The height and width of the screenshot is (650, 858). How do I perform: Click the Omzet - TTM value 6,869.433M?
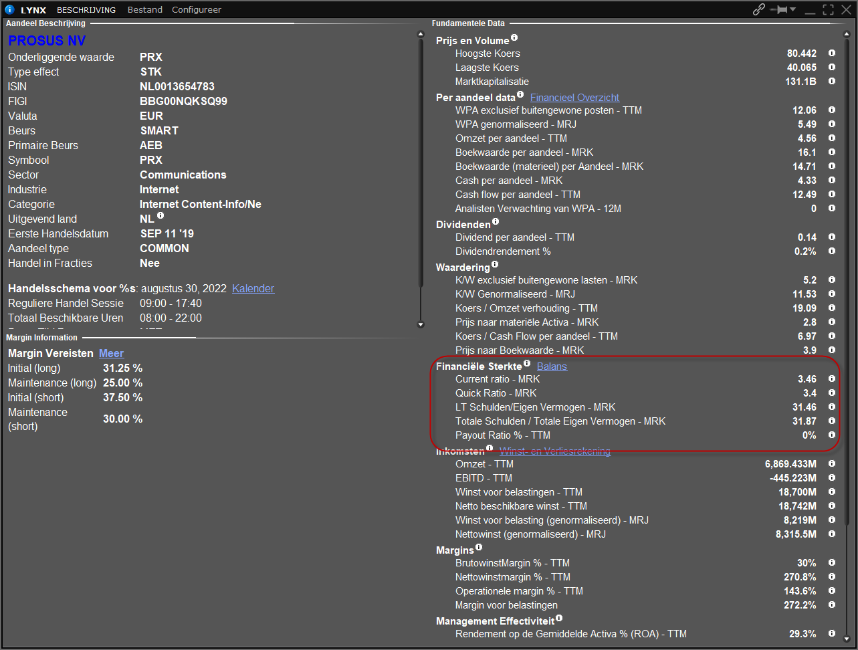(790, 463)
